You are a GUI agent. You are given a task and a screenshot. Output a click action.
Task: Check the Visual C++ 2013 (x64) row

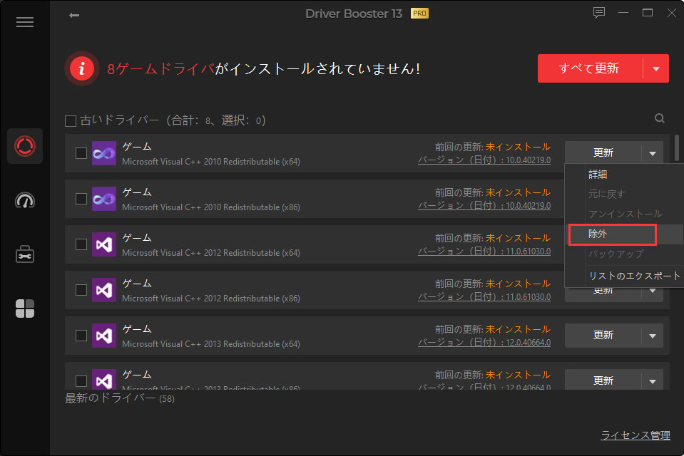(81, 336)
